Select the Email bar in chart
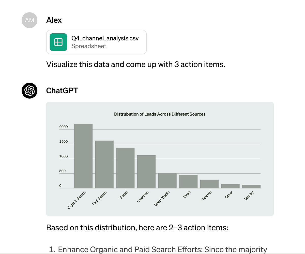 188,182
